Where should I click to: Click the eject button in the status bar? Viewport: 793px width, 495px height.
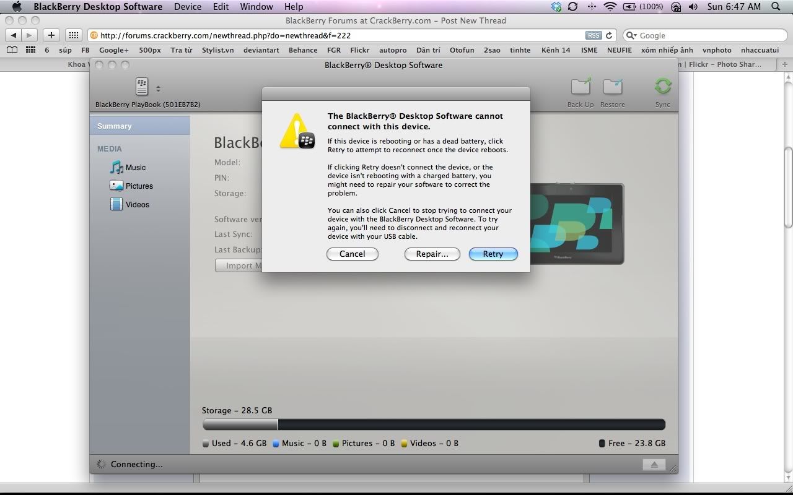[x=654, y=465]
